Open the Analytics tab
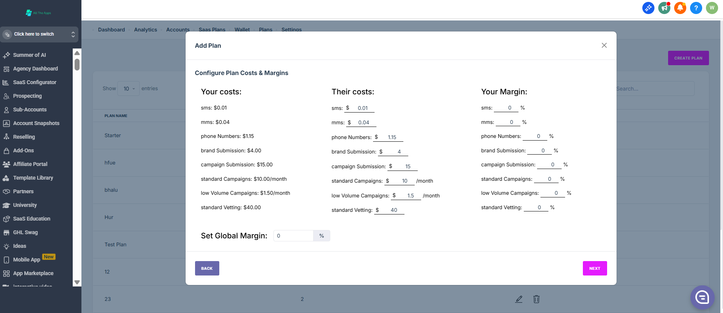The width and height of the screenshot is (723, 313). pyautogui.click(x=145, y=30)
